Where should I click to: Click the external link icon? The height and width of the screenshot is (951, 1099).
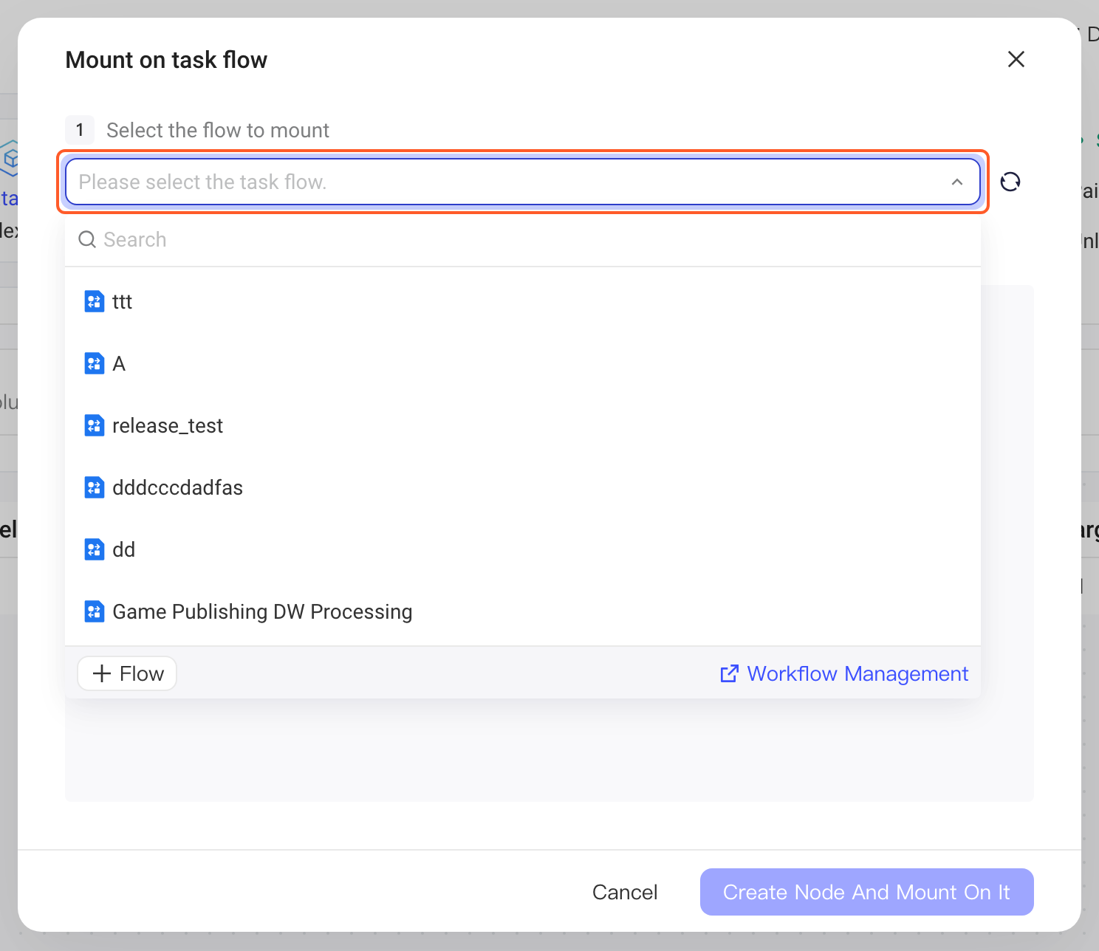click(x=729, y=673)
